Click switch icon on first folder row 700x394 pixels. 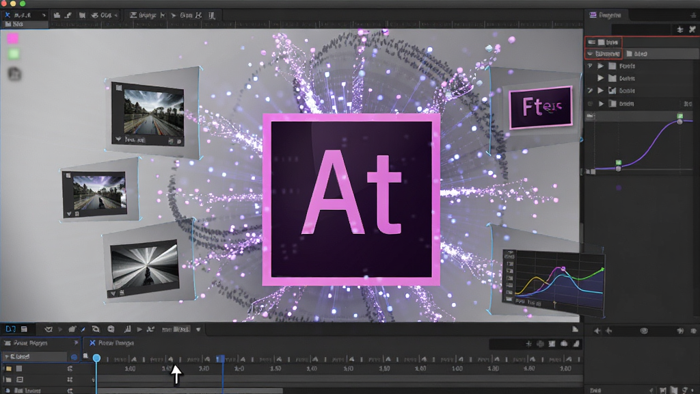pyautogui.click(x=70, y=369)
